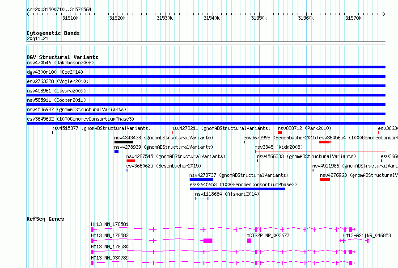Select the blue nsv4566333 marker

[258, 161]
